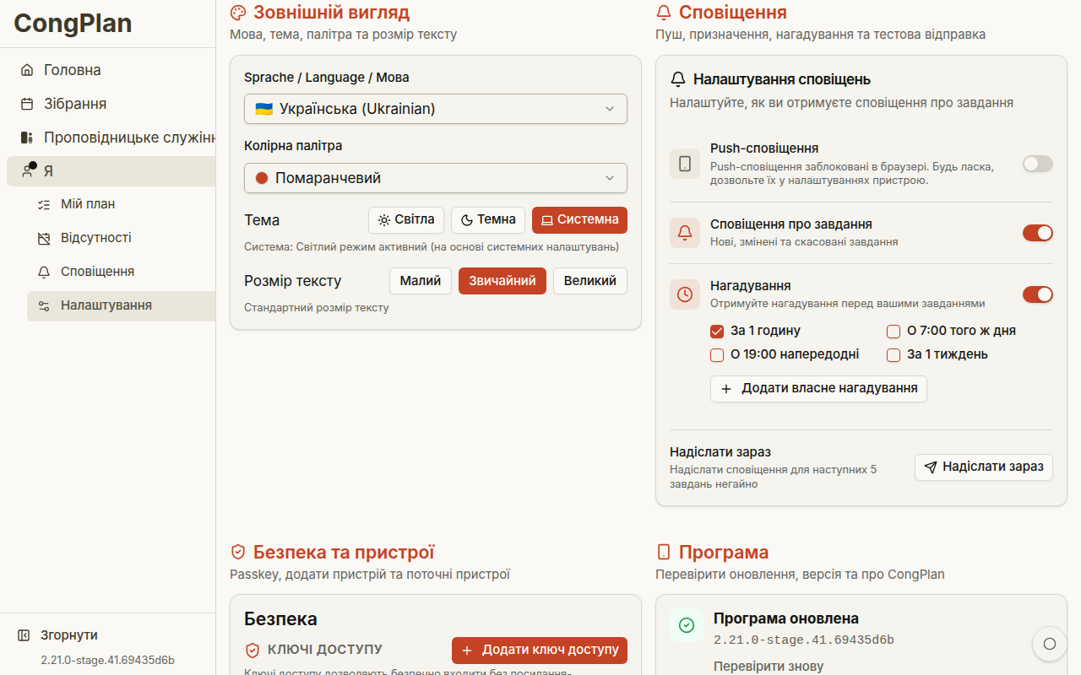This screenshot has height=675, width=1081.
Task: Click the Програма оновлена status text
Action: 786,618
